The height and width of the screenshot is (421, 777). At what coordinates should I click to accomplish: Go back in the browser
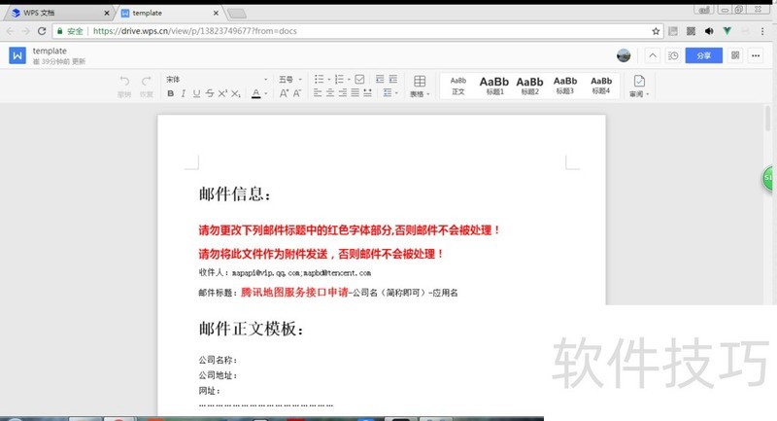coord(11,31)
